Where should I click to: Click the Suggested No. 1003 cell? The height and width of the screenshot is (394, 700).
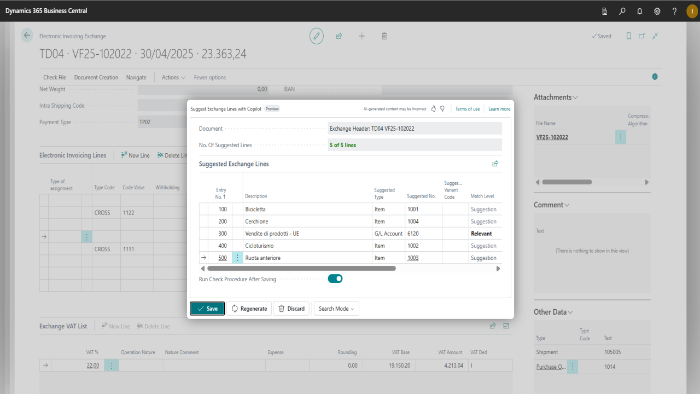click(x=423, y=258)
